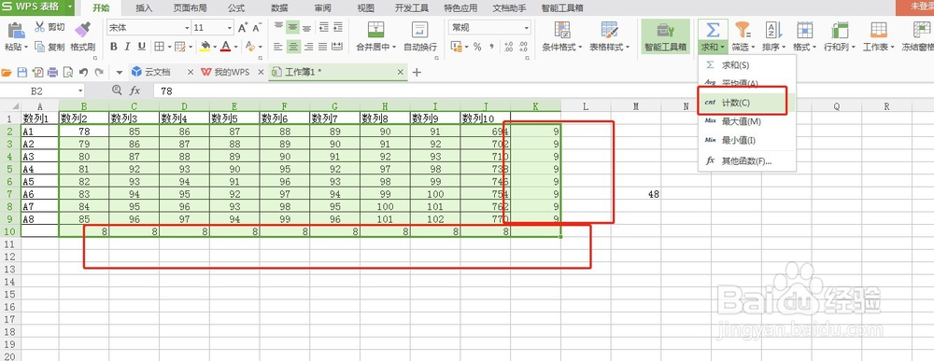This screenshot has height=361, width=934.
Task: Open the Format (格式) tool
Action: pos(805,35)
